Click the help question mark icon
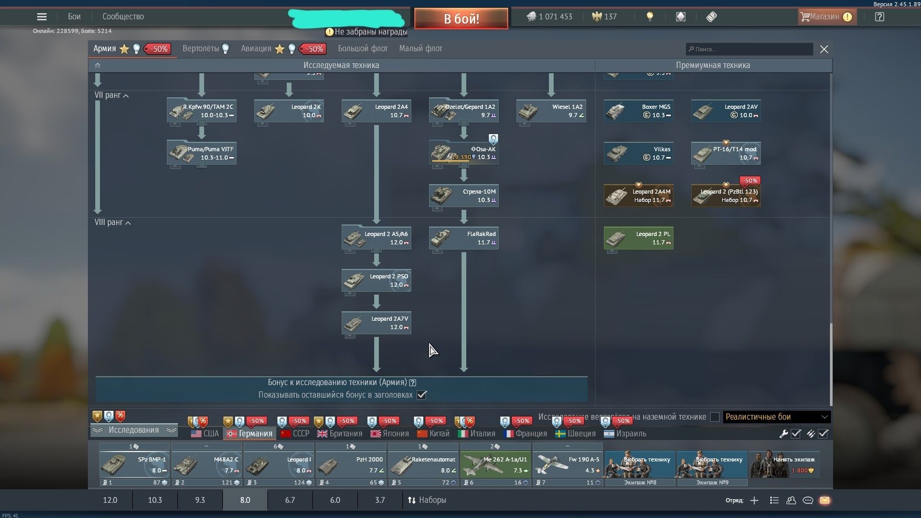The width and height of the screenshot is (921, 518). (x=880, y=17)
